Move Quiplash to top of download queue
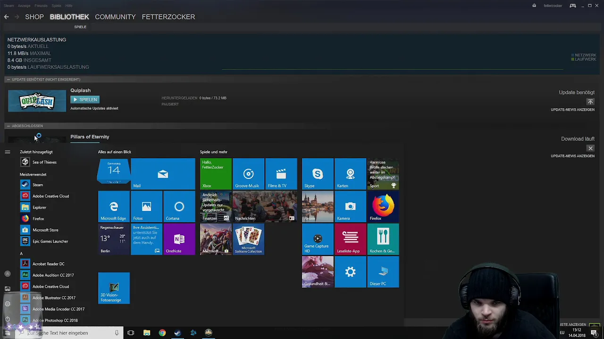Screen dimensions: 604x339 point(590,102)
